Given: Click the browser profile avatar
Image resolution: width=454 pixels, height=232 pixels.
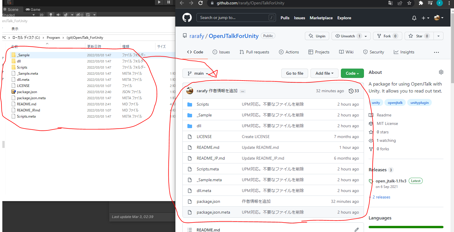Looking at the screenshot, I should pos(439,3).
